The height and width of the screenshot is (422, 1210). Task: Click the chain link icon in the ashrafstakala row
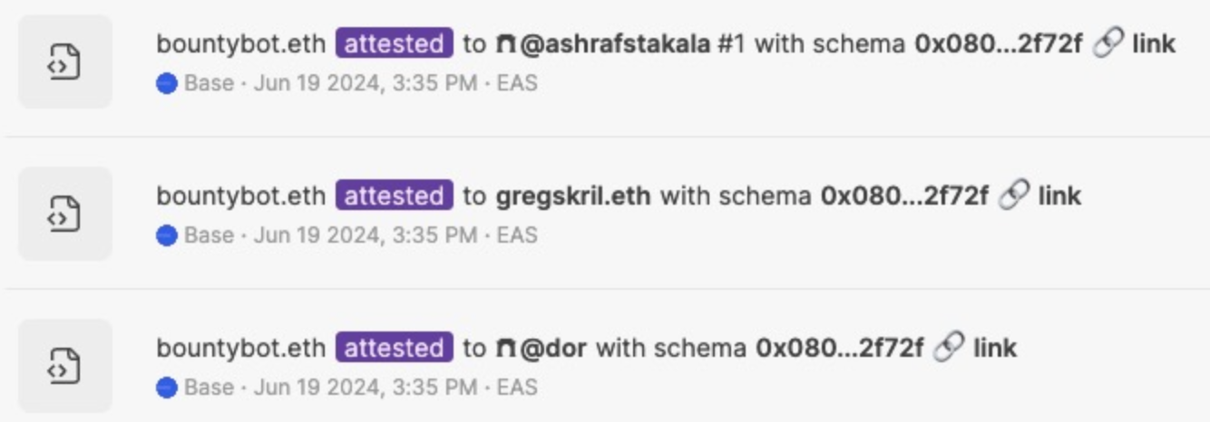point(1108,43)
